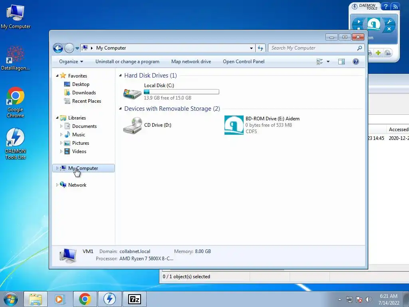
Task: Open the Windows Start menu
Action: pos(11,299)
